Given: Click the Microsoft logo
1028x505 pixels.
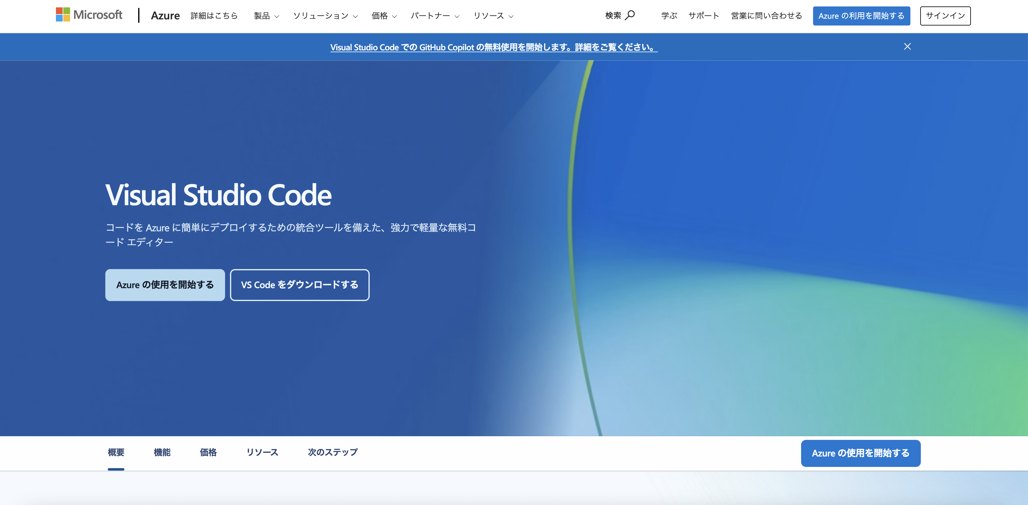Looking at the screenshot, I should [89, 15].
